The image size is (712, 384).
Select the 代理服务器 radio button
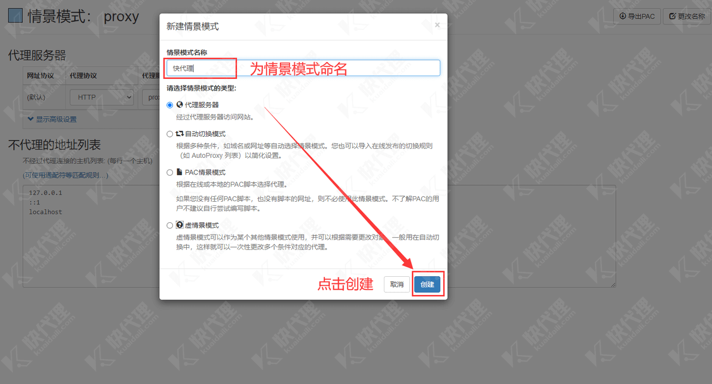tap(170, 105)
